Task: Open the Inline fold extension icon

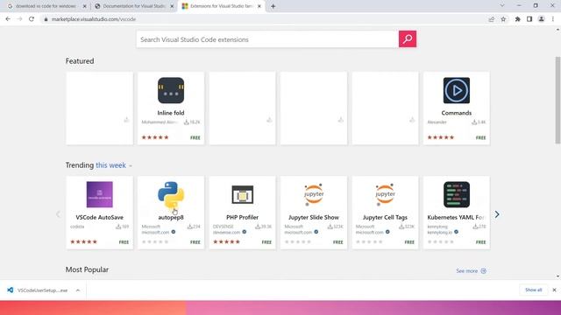Action: click(x=171, y=90)
